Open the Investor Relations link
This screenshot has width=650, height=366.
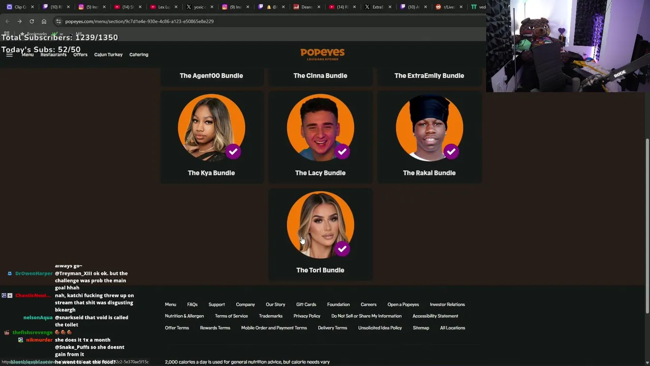[447, 304]
